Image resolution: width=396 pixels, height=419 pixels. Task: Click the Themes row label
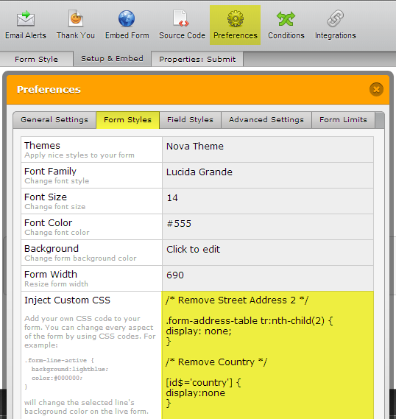pos(42,146)
